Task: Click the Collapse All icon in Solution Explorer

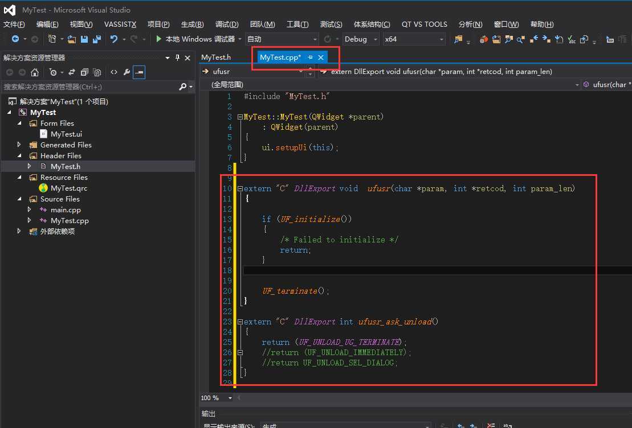Action: [84, 72]
